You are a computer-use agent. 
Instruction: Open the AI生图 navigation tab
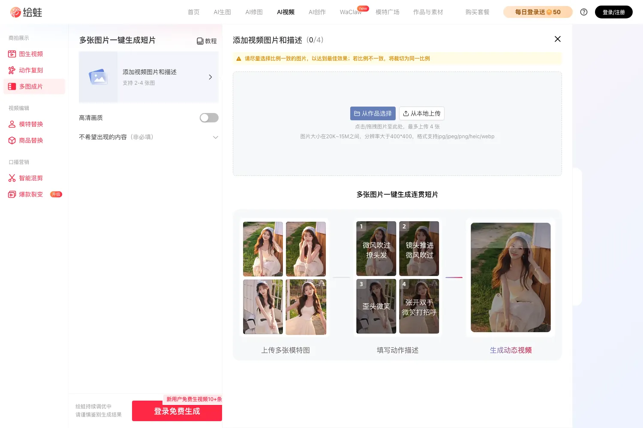click(222, 12)
